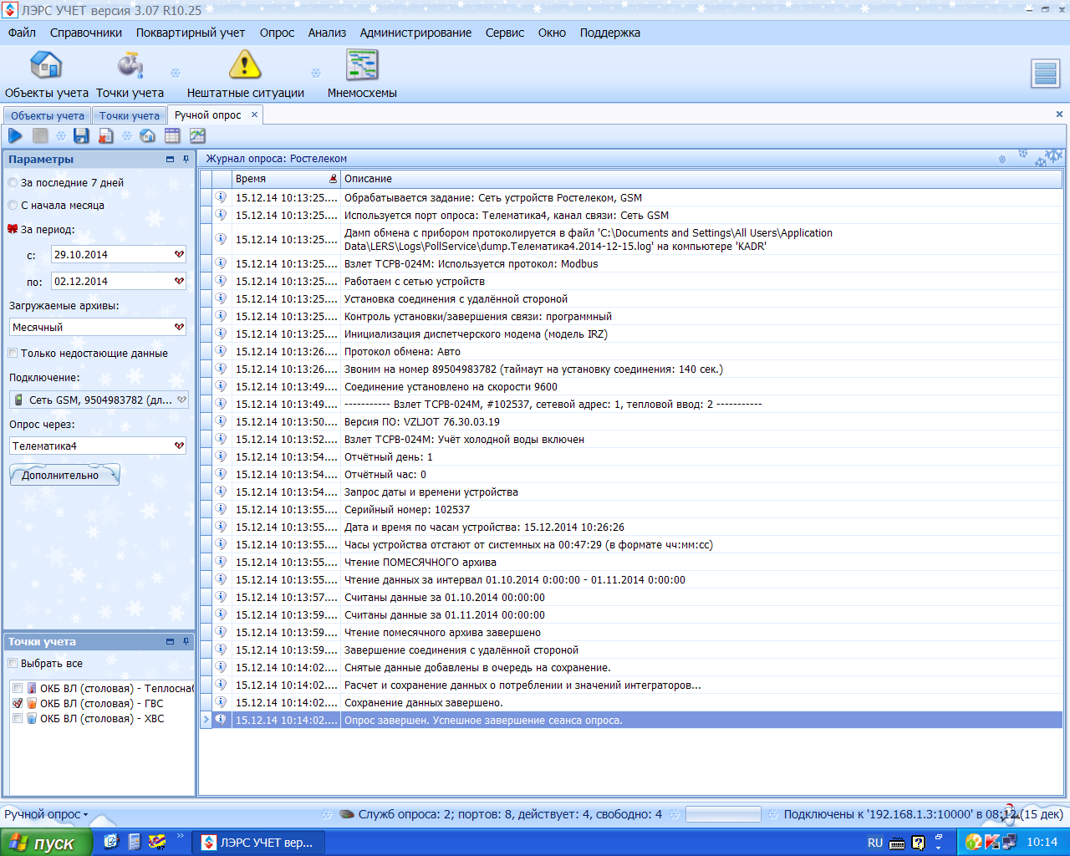
Task: Open the Подключение Сеть GSM dropdown
Action: [x=181, y=400]
